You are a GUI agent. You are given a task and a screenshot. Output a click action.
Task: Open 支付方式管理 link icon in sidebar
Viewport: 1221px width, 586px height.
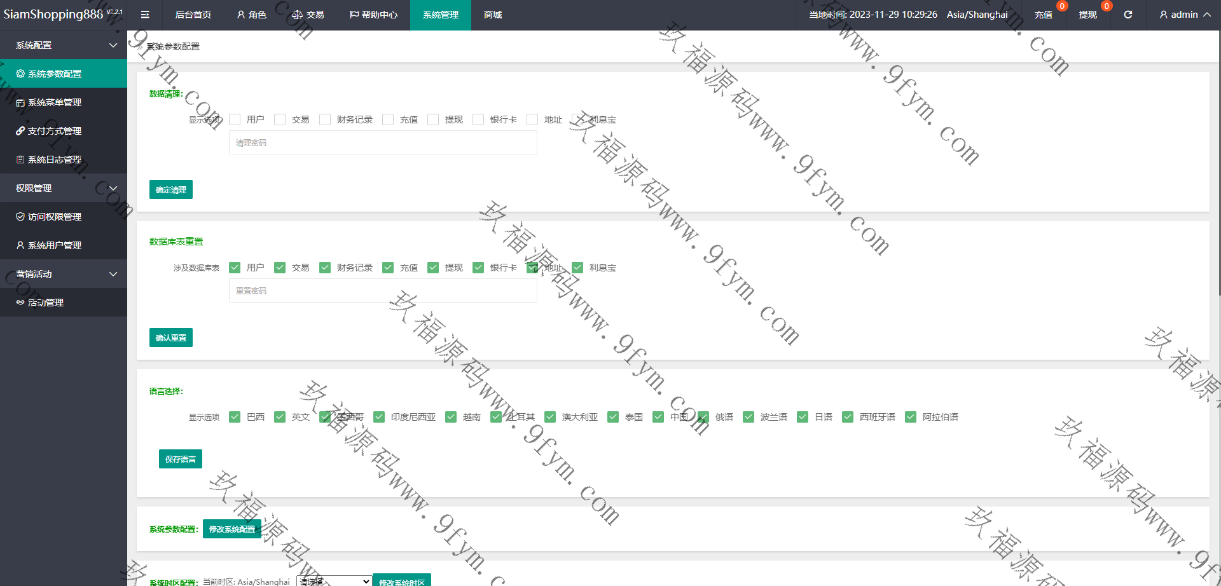click(x=20, y=131)
